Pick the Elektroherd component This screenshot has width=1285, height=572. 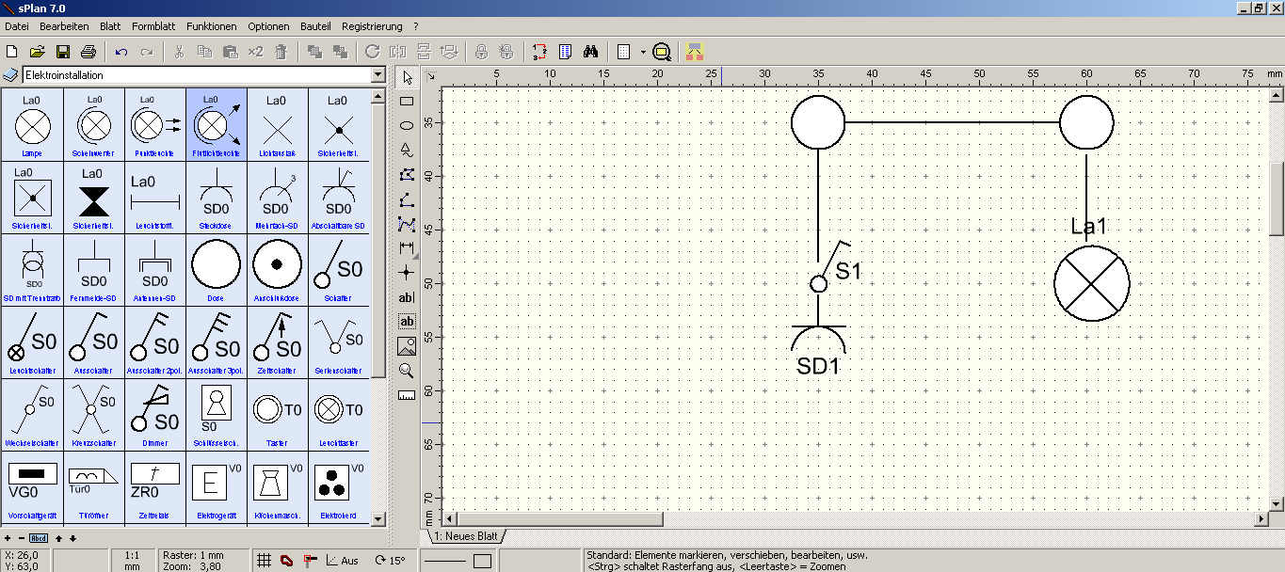338,486
